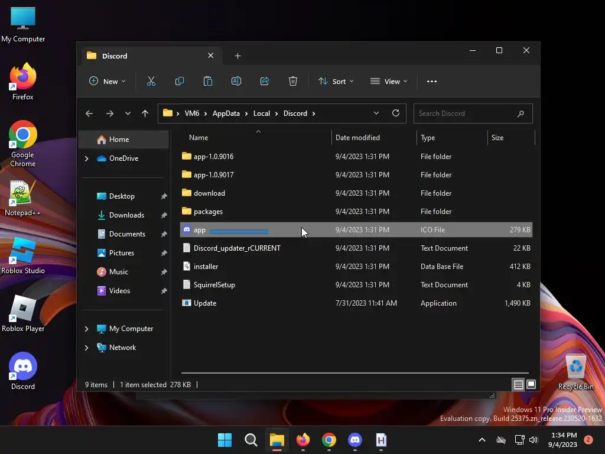Refresh the Discord folder view
Screen dimensions: 605x454
395,113
